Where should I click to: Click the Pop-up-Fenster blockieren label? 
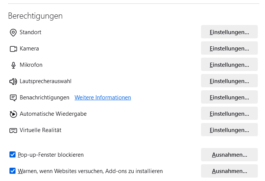click(x=51, y=155)
